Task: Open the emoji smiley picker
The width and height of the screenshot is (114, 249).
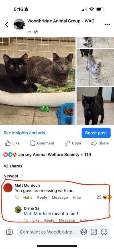Action: click(x=104, y=232)
